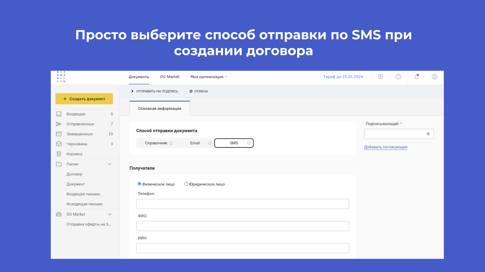
Task: Click info icon next to Справочник
Action: (171, 143)
